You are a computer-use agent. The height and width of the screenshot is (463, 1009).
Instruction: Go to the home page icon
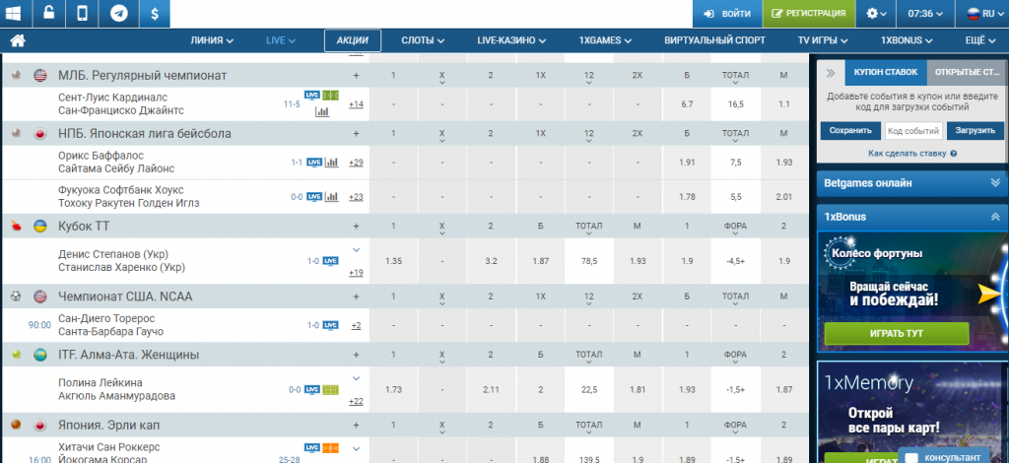tap(18, 40)
